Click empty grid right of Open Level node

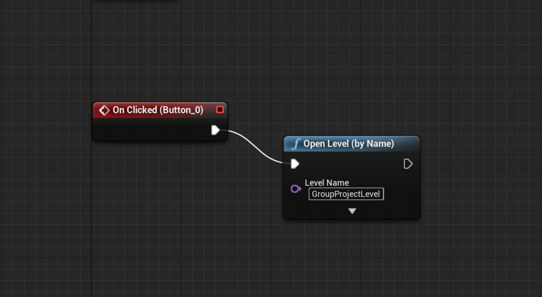coord(476,177)
